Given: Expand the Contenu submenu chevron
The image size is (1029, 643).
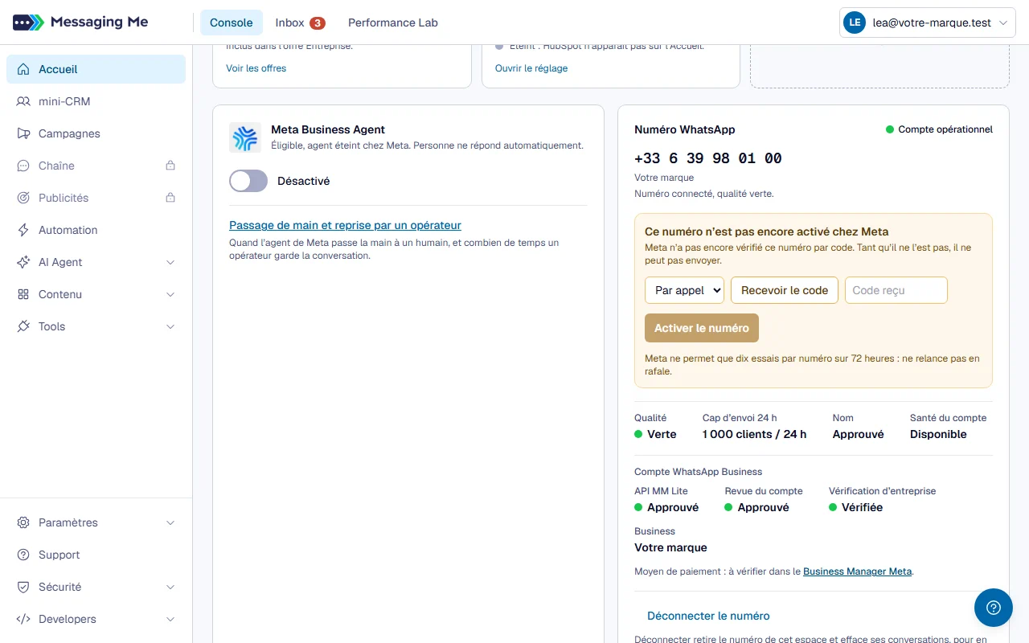Looking at the screenshot, I should (x=170, y=294).
